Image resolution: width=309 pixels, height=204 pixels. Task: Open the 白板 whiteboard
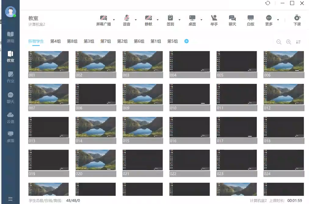(x=250, y=18)
